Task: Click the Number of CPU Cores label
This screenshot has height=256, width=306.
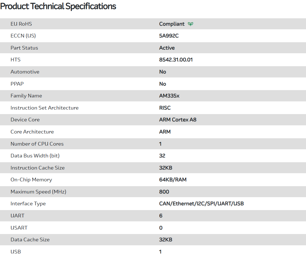Action: tap(37, 144)
